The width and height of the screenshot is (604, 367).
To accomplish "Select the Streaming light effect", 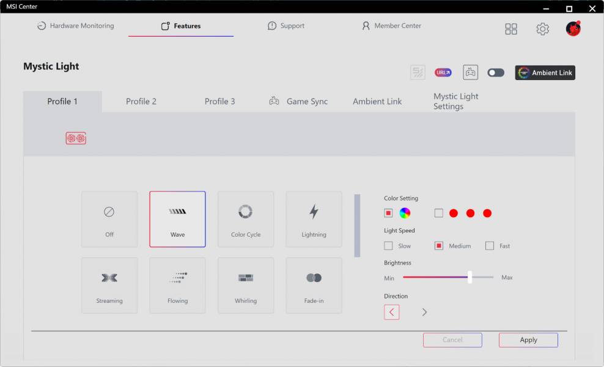I will click(x=109, y=285).
